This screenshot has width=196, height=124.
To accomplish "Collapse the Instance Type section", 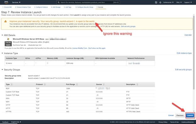I will pos(2,53).
